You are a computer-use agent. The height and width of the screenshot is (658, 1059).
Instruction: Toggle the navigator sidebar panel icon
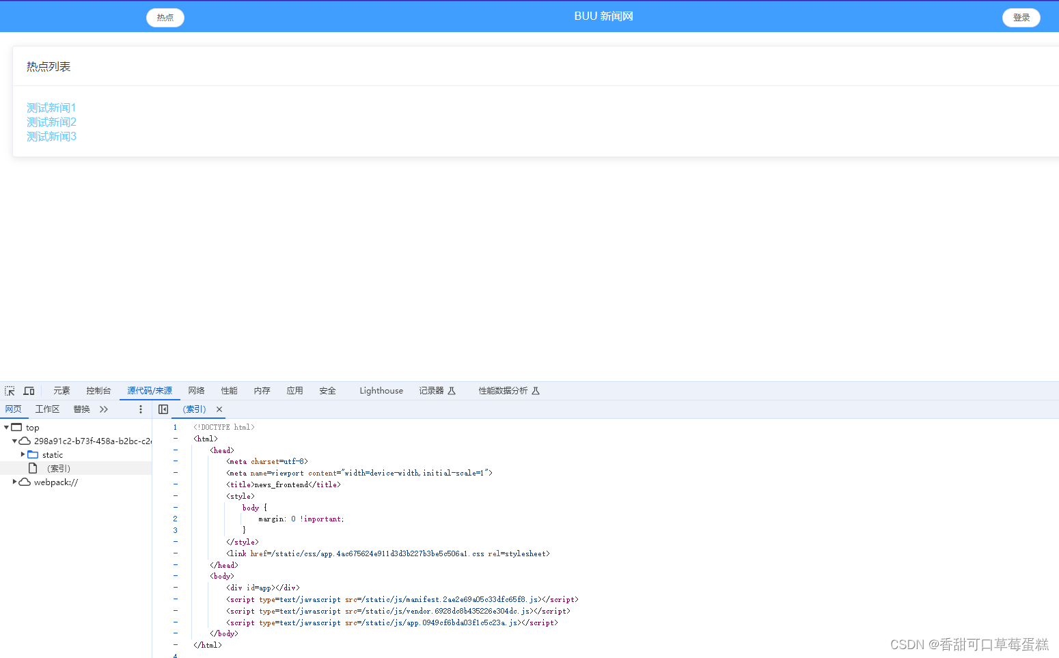tap(163, 409)
